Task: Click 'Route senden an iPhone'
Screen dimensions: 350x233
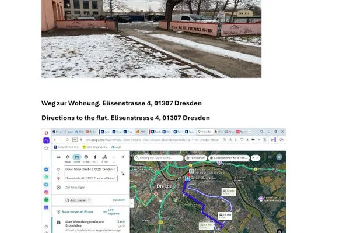Action: (75, 211)
